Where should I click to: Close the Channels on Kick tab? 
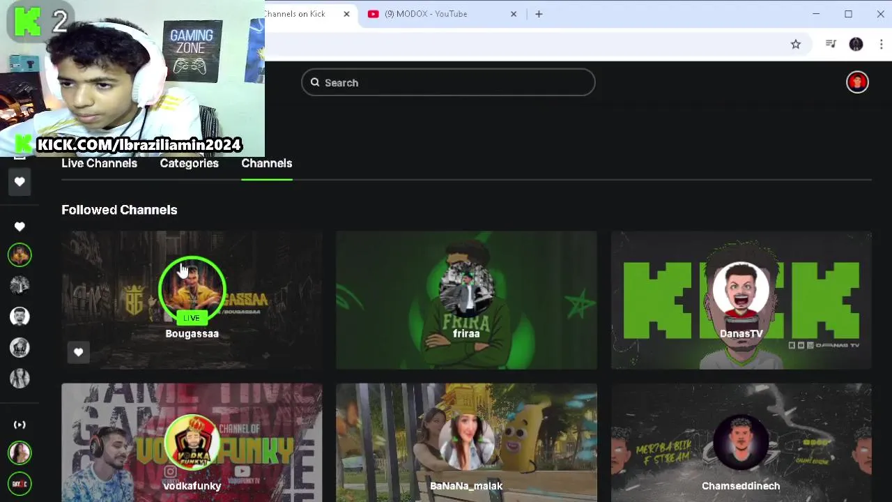tap(346, 14)
